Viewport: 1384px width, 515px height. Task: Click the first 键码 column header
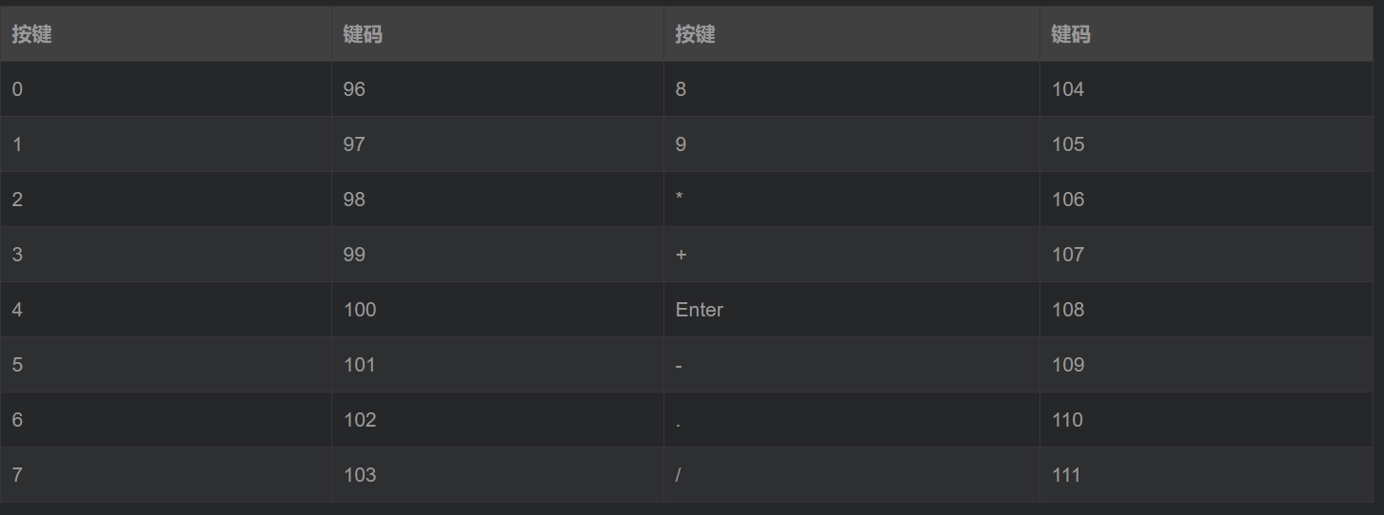(x=498, y=34)
